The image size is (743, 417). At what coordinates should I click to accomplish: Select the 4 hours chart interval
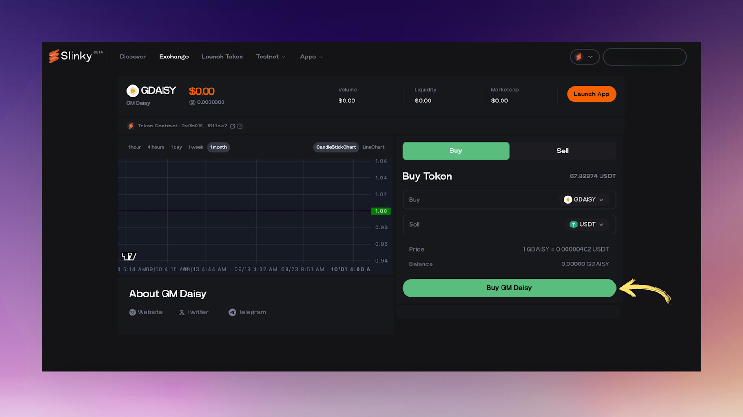pos(156,147)
